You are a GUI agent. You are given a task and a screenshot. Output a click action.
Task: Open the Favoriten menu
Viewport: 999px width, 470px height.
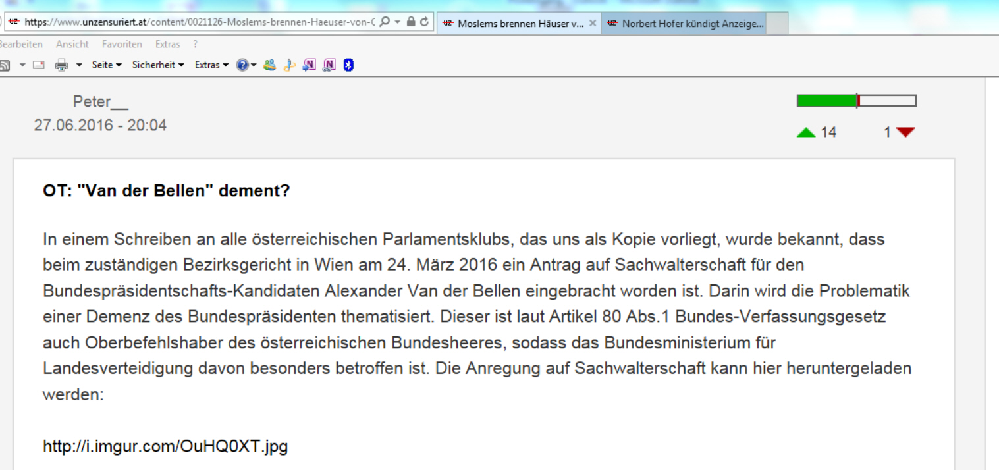tap(122, 44)
